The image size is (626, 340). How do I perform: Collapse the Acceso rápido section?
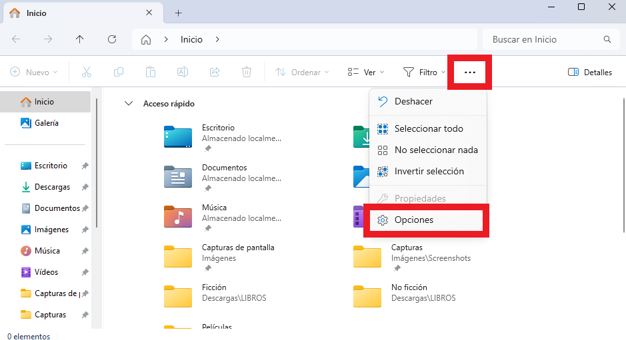pyautogui.click(x=129, y=104)
